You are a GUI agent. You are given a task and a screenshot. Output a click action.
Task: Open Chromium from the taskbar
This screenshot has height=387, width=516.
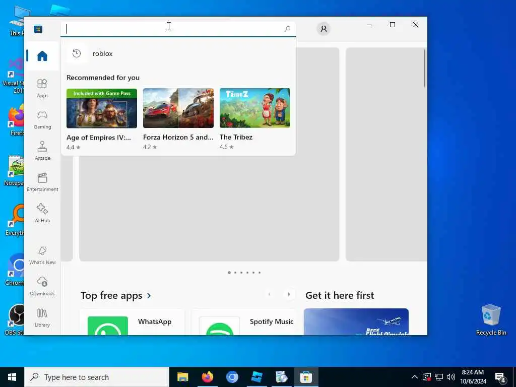(x=232, y=377)
